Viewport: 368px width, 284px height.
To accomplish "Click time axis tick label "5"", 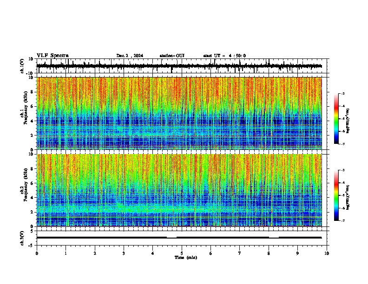I will click(182, 253).
